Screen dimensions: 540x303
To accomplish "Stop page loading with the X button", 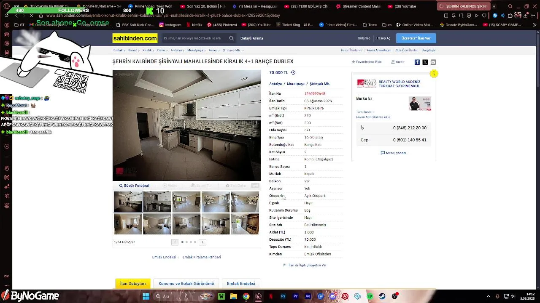I will [x=31, y=16].
